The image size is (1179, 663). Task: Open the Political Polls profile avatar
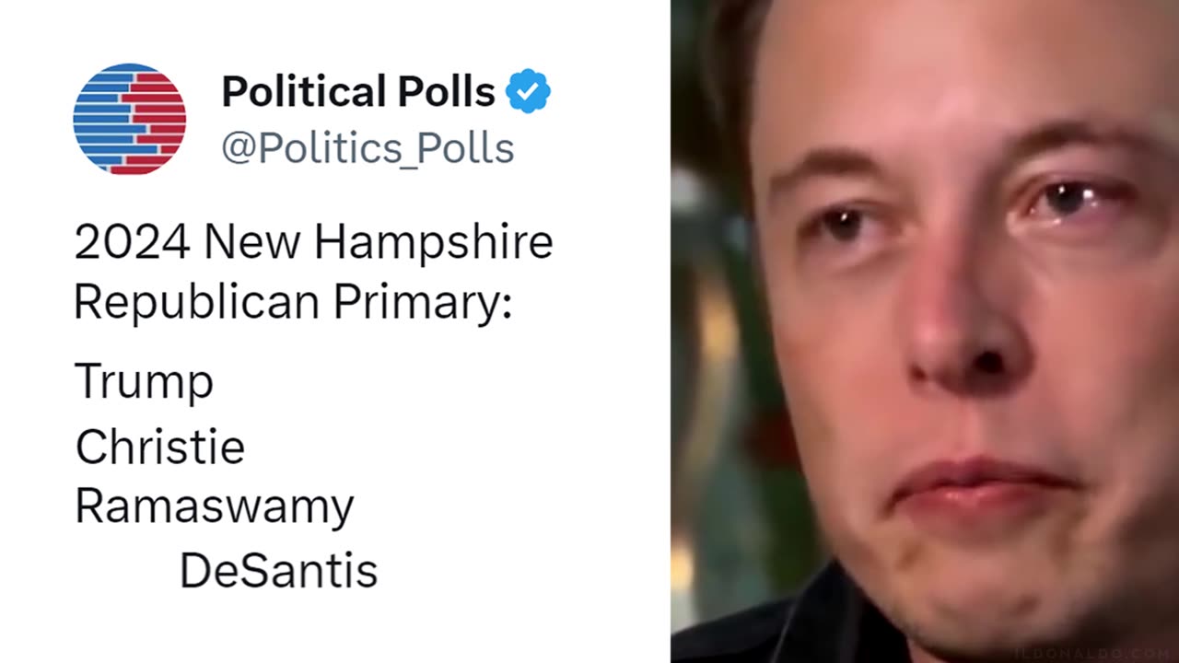click(x=130, y=119)
